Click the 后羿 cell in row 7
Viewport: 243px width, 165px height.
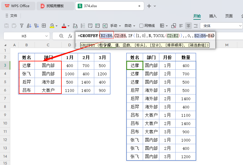[x=134, y=98]
